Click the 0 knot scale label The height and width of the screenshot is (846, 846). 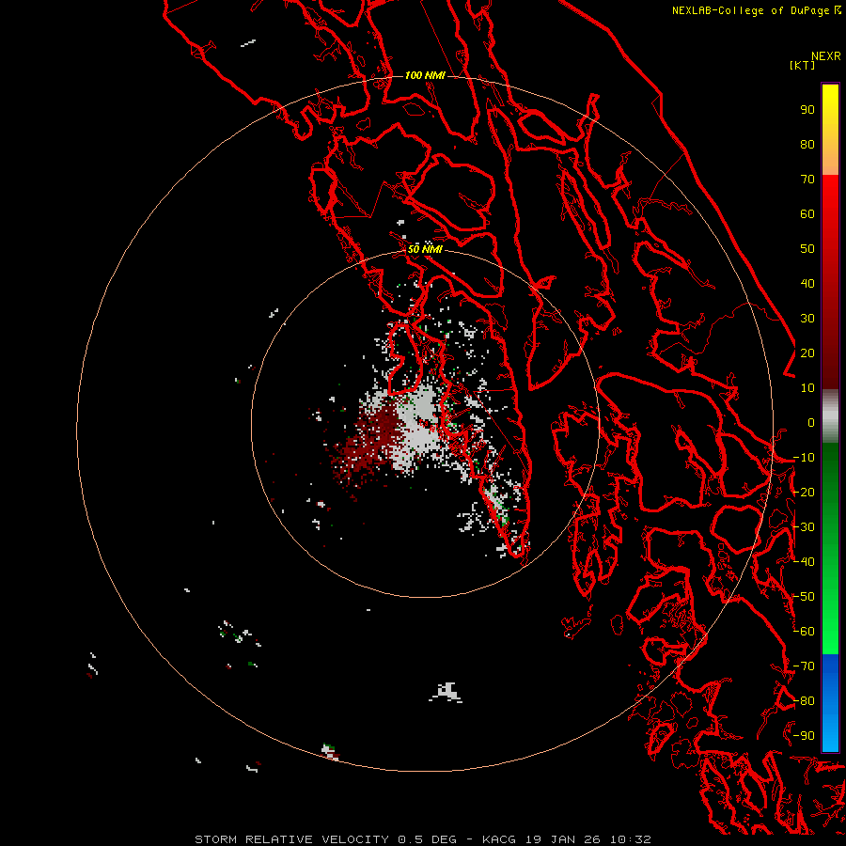[x=811, y=423]
